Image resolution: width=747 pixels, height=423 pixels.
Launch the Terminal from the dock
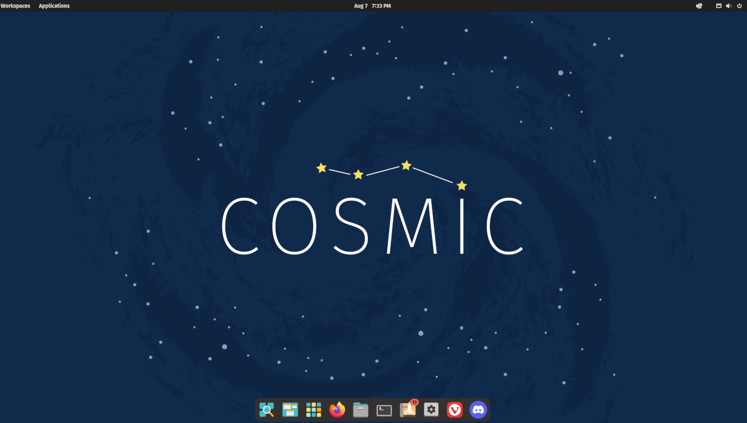point(384,410)
